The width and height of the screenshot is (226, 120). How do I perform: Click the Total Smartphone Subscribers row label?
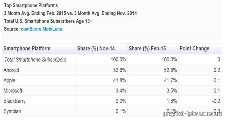coord(35,60)
